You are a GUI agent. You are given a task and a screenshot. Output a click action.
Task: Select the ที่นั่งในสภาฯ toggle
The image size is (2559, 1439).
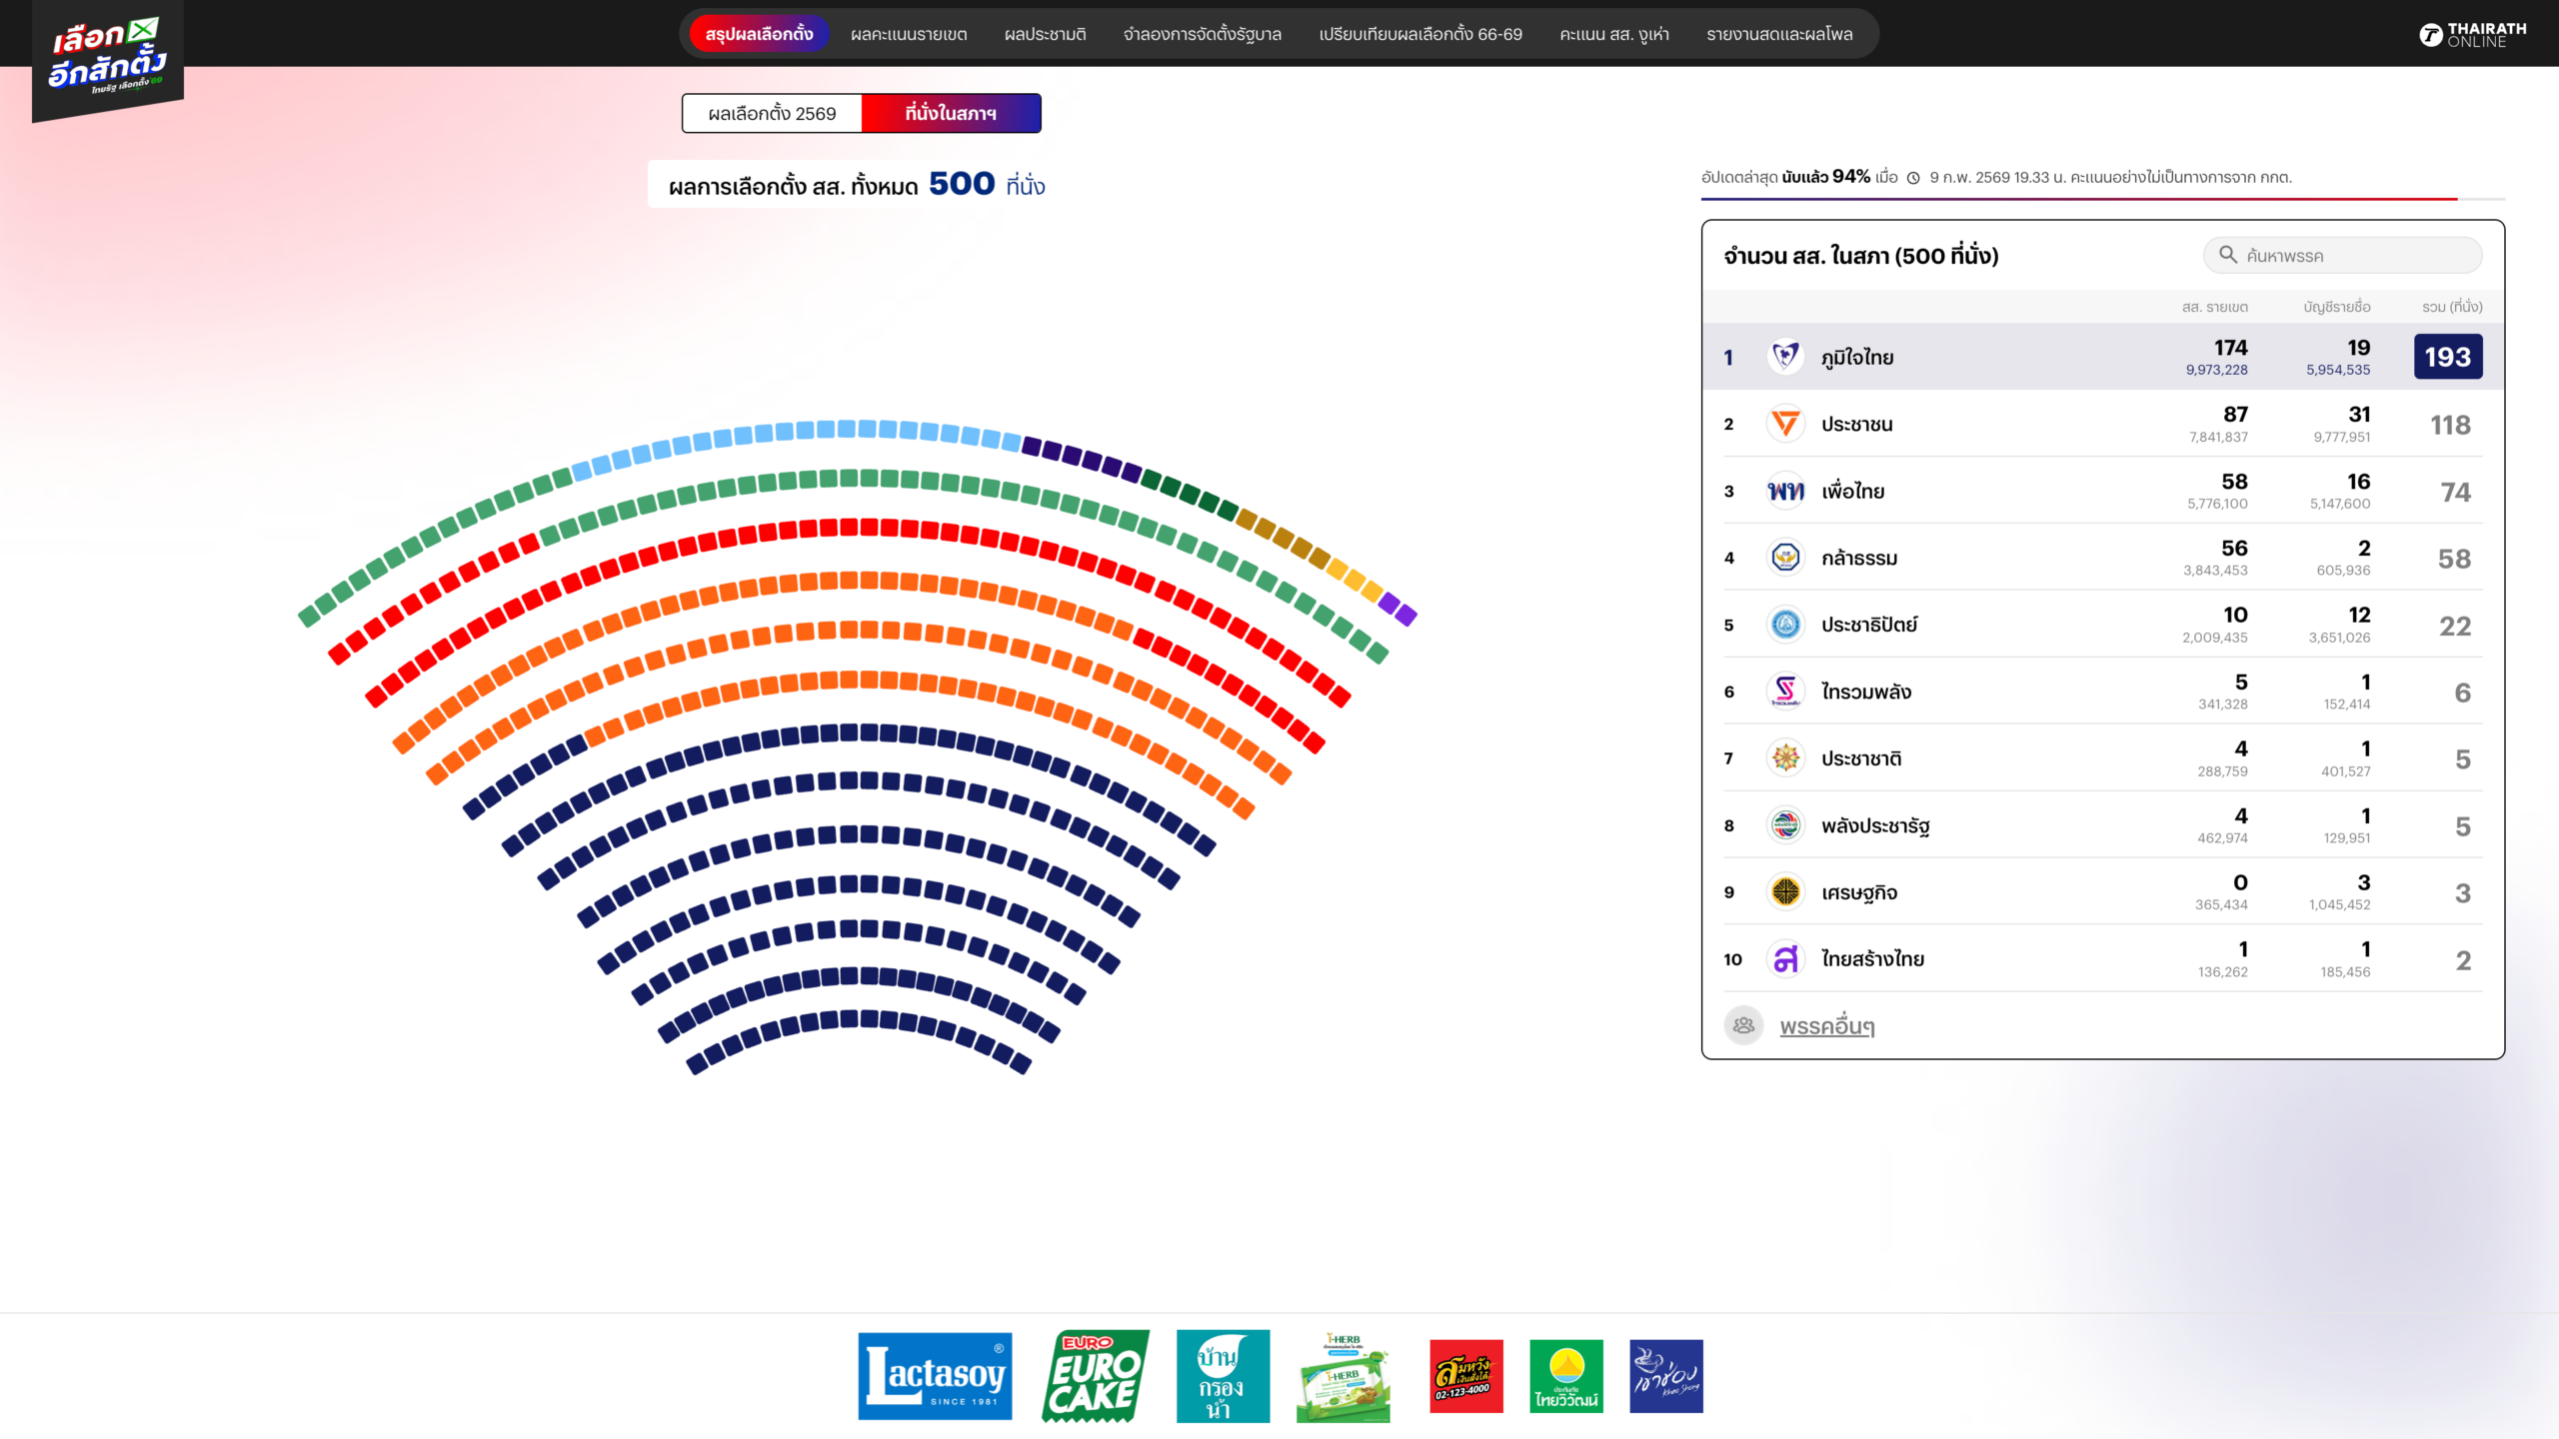(x=951, y=114)
